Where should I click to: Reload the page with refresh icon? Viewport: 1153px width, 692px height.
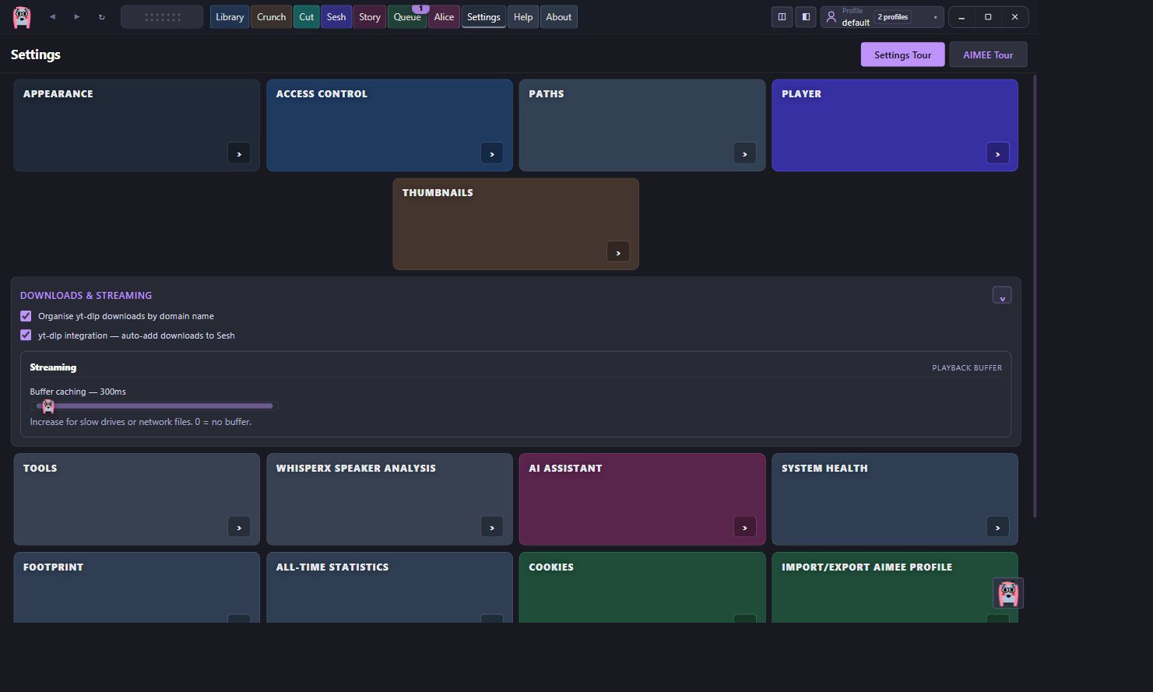point(101,16)
